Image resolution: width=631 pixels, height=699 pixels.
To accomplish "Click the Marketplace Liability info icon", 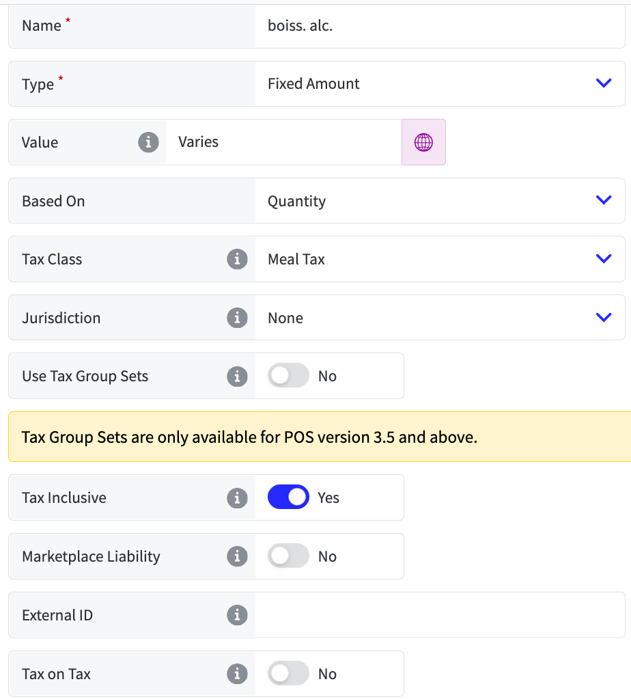I will tap(237, 557).
